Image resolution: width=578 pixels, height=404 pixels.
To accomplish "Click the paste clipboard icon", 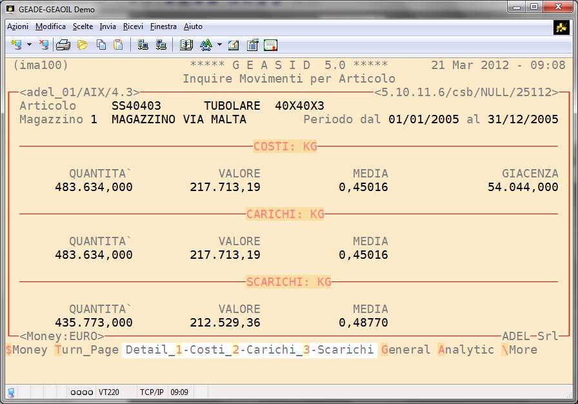I will pyautogui.click(x=118, y=45).
